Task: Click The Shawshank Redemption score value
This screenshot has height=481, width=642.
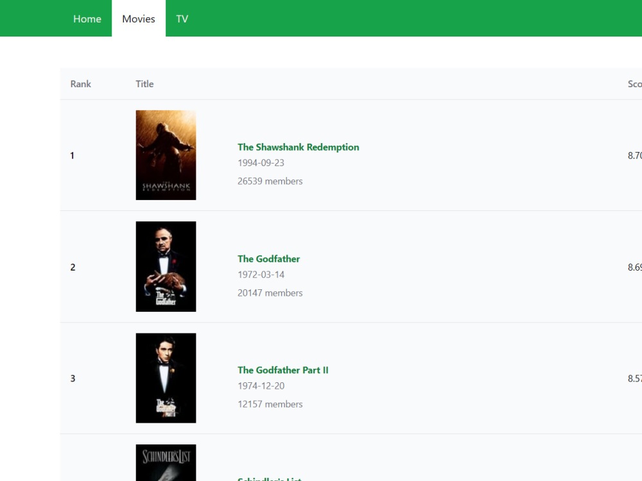Action: [635, 155]
